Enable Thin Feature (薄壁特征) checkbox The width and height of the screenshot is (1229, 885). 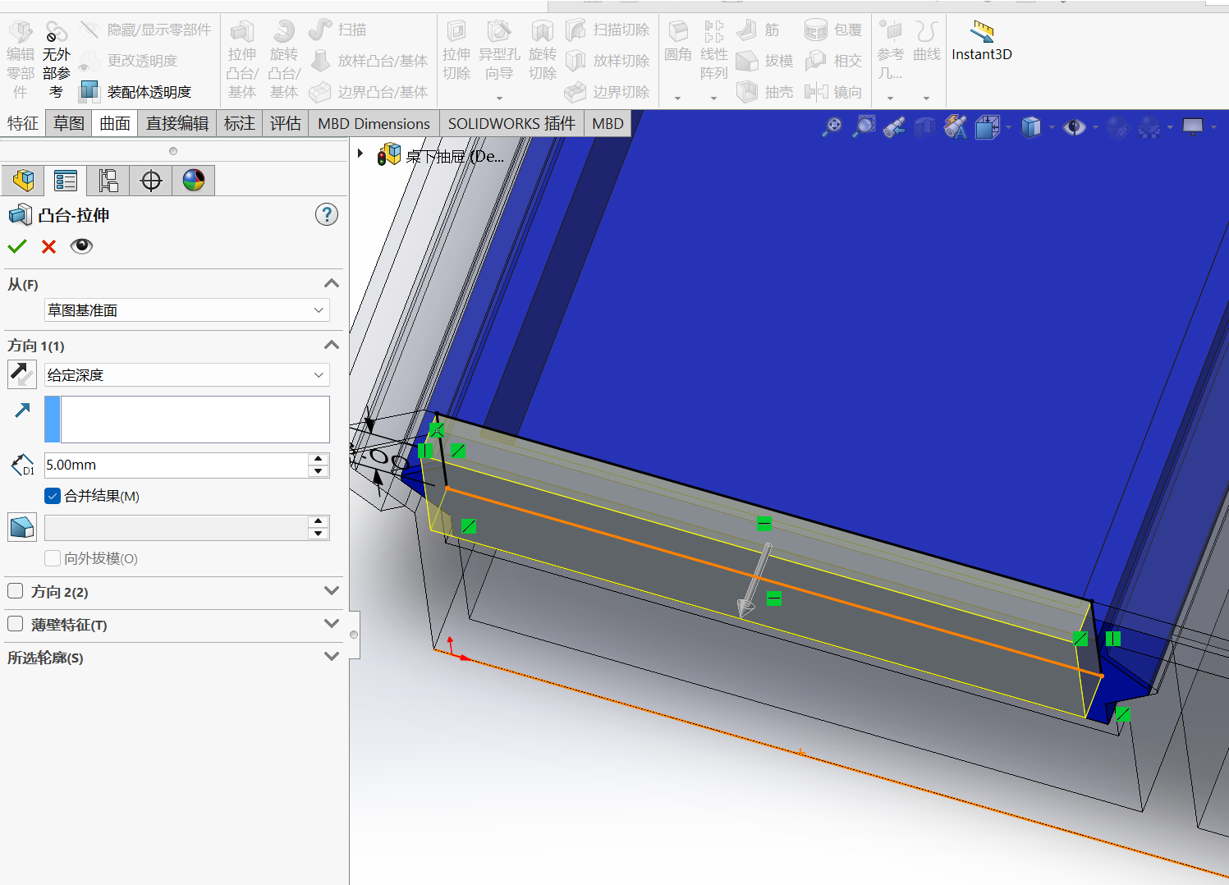(15, 624)
